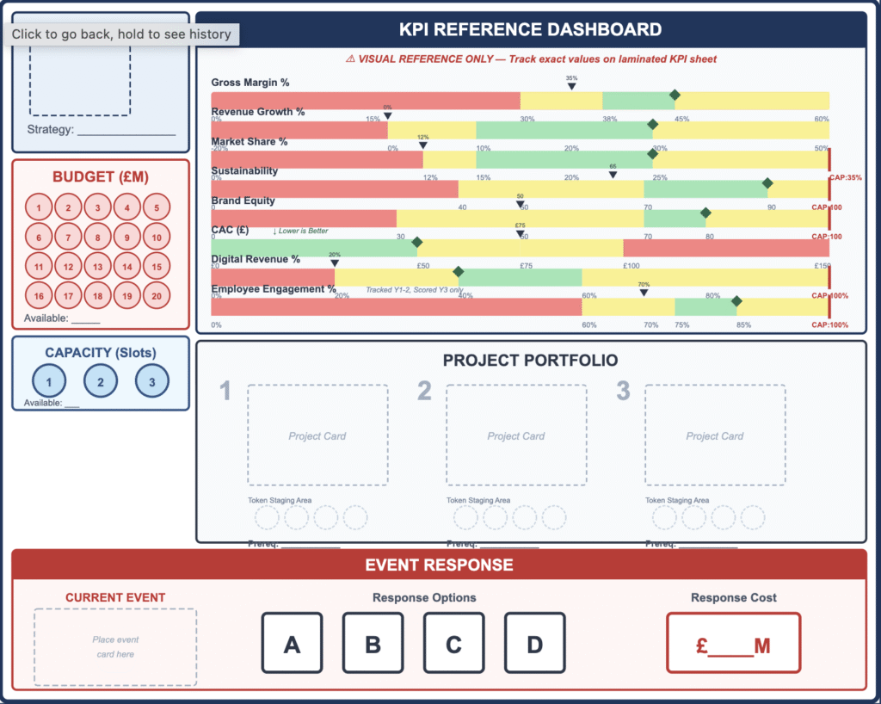The height and width of the screenshot is (704, 881).
Task: Choose response option A
Action: point(292,643)
